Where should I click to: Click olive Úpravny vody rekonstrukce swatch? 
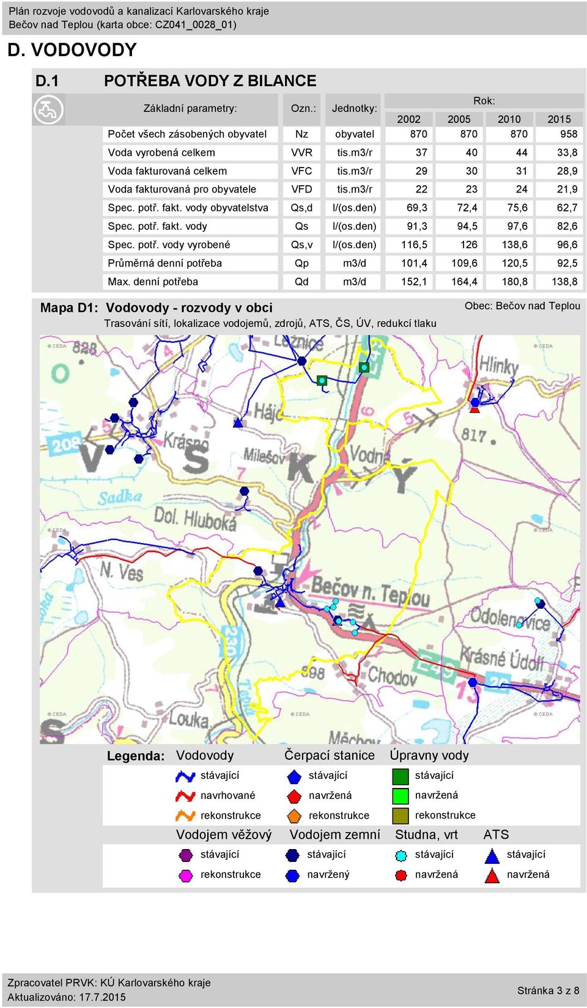tap(400, 815)
